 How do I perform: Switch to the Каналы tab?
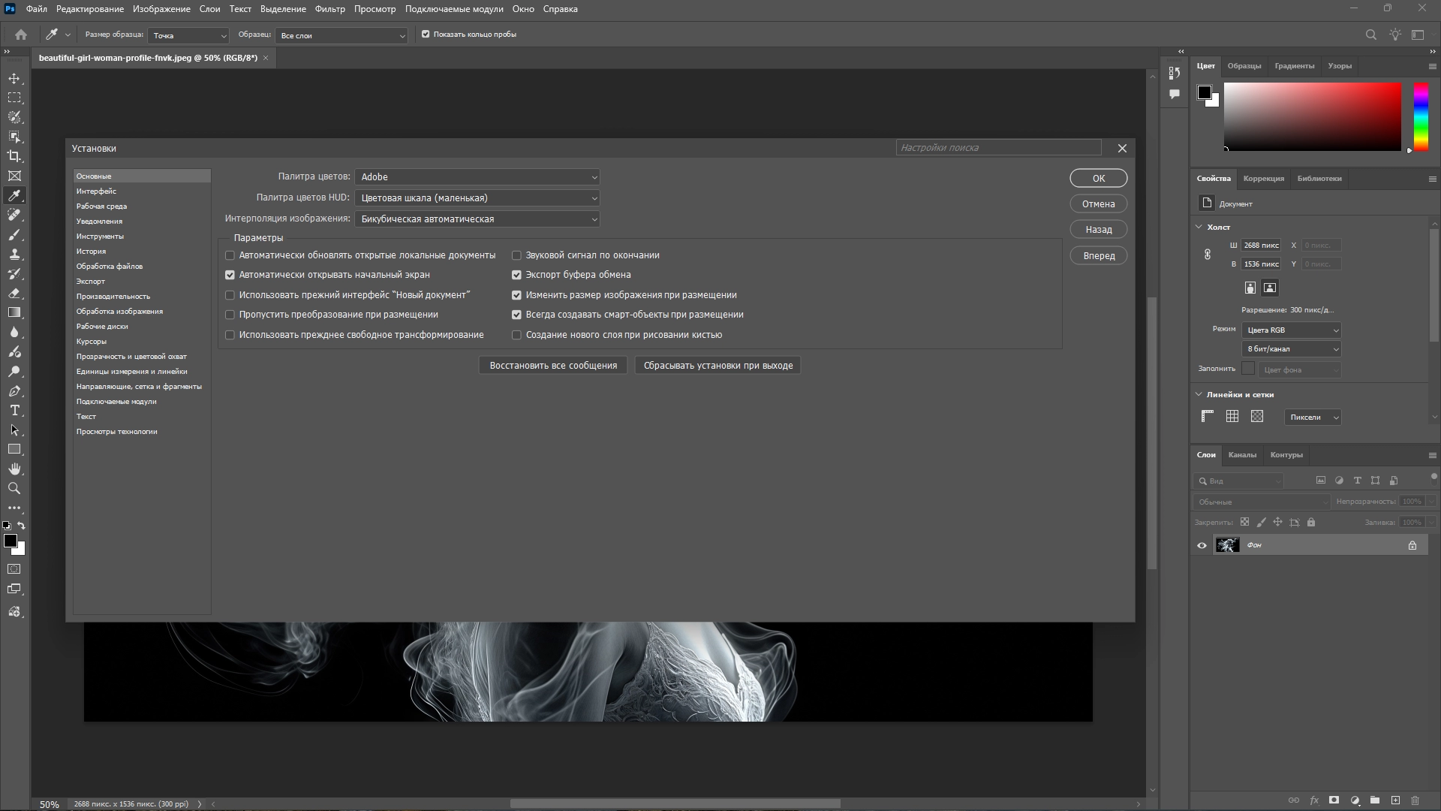[1242, 455]
